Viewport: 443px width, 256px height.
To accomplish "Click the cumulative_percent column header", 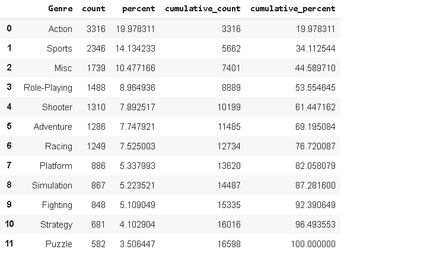I will click(x=292, y=9).
